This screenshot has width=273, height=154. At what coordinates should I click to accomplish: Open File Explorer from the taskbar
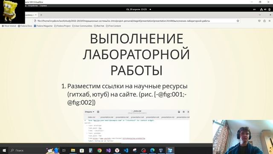point(73,150)
